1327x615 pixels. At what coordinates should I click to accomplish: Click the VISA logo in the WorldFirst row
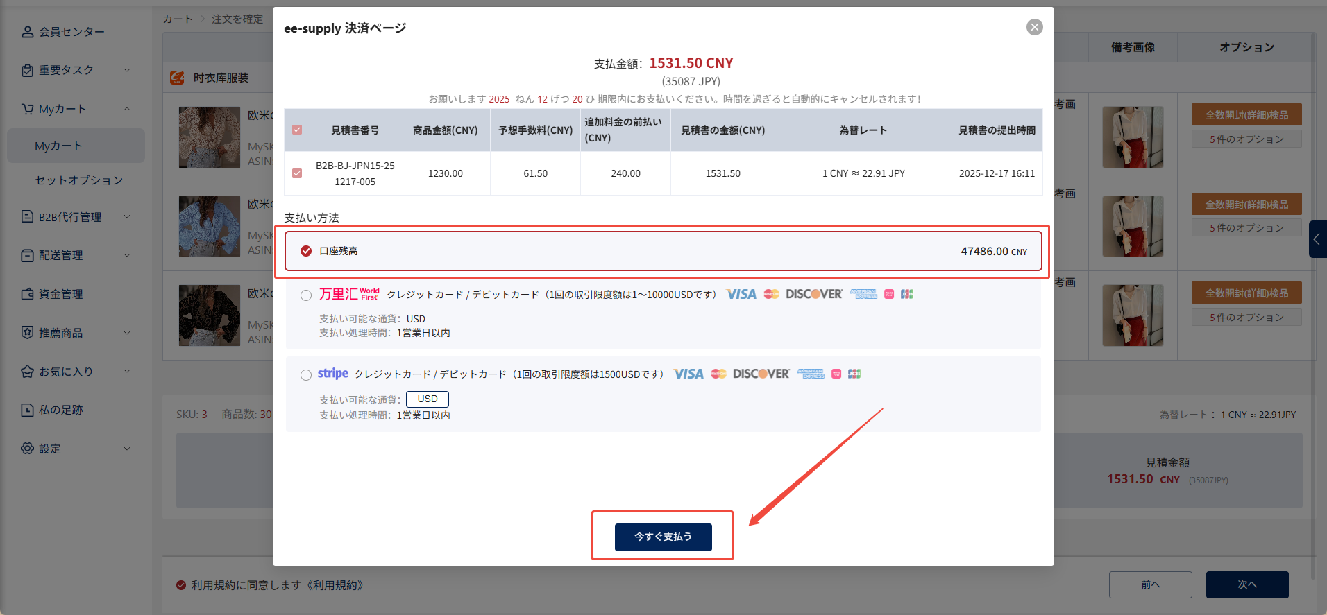(741, 294)
